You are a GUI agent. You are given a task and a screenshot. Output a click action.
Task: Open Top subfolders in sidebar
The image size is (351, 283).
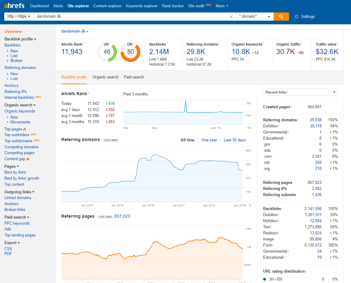17,135
